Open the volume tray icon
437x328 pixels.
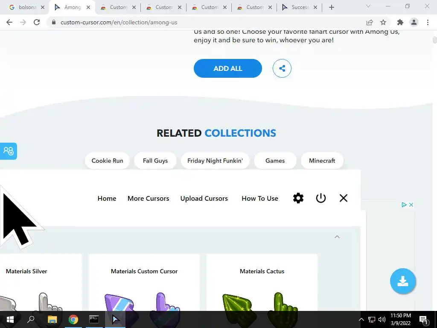pyautogui.click(x=382, y=319)
